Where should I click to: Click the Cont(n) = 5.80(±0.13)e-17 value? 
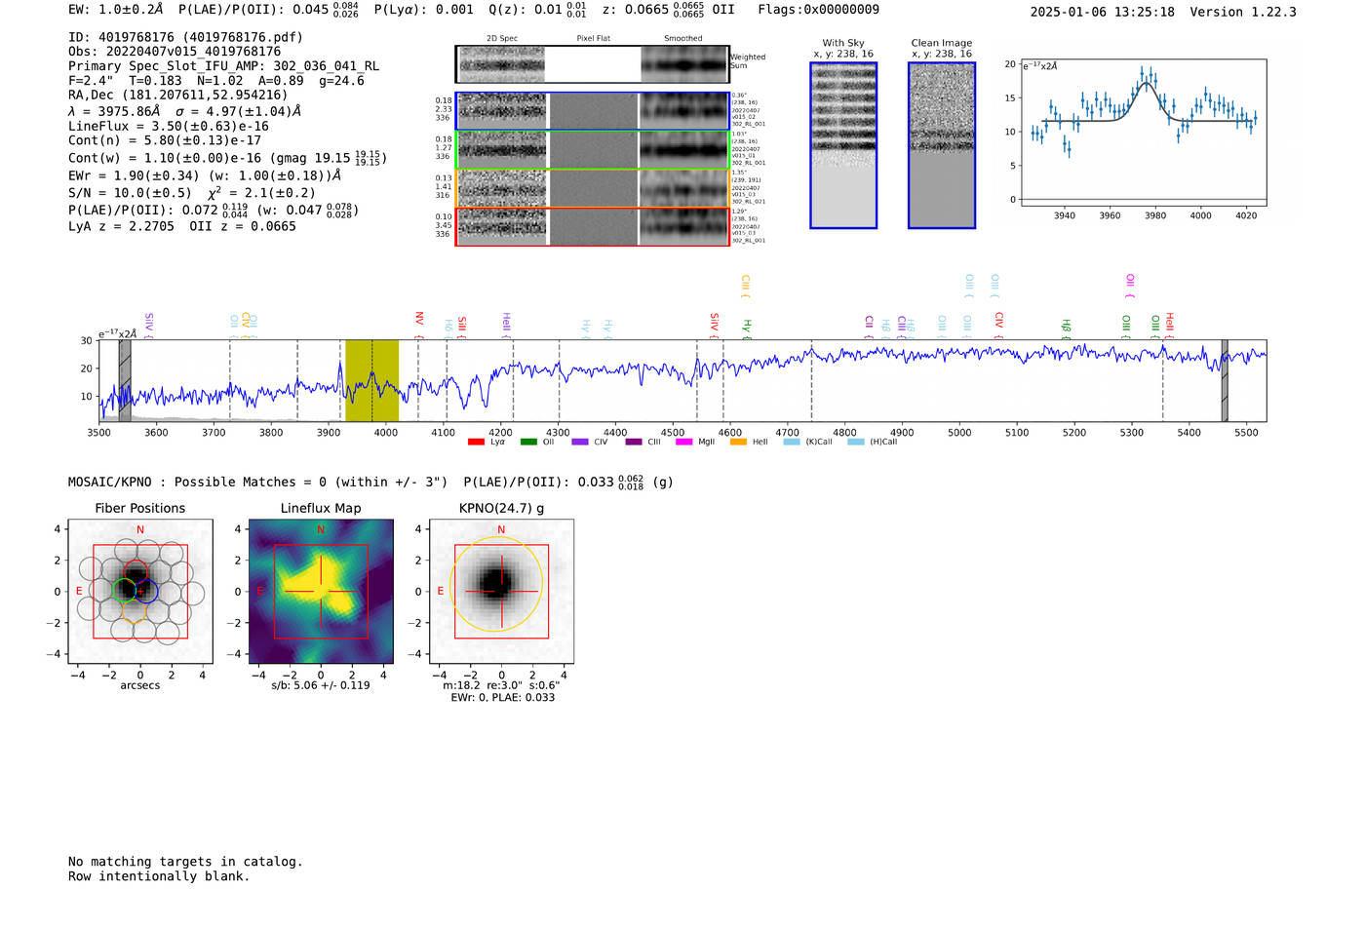tap(165, 140)
